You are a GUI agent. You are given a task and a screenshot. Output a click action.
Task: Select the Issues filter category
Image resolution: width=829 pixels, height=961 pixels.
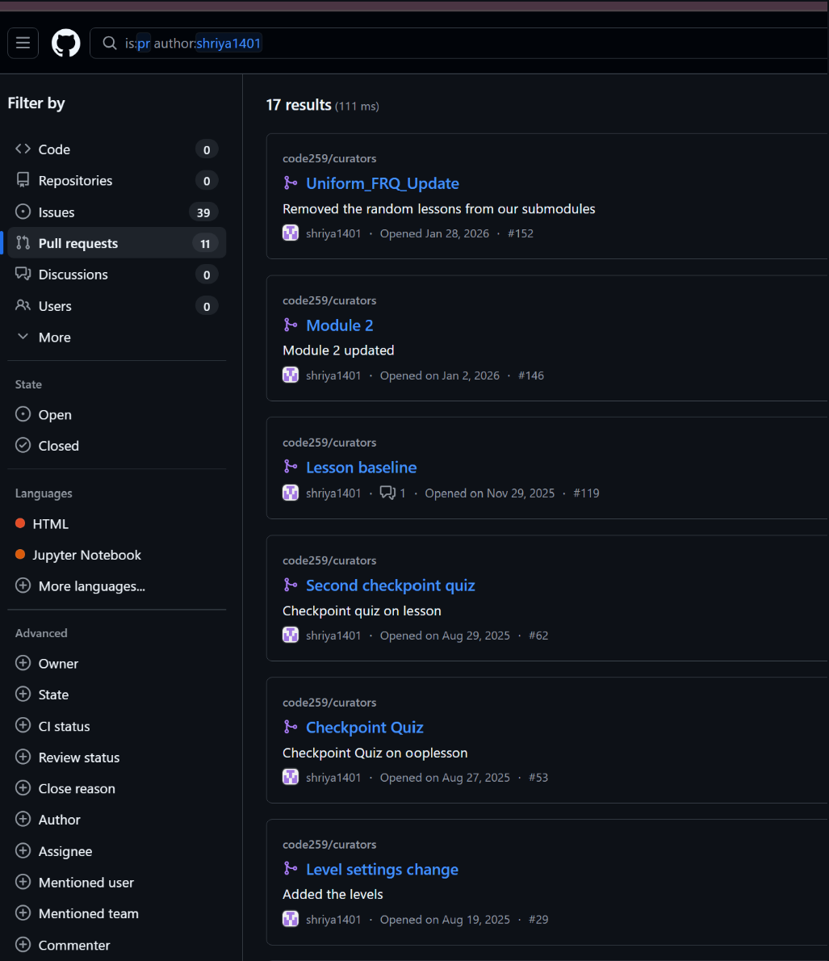pyautogui.click(x=57, y=212)
